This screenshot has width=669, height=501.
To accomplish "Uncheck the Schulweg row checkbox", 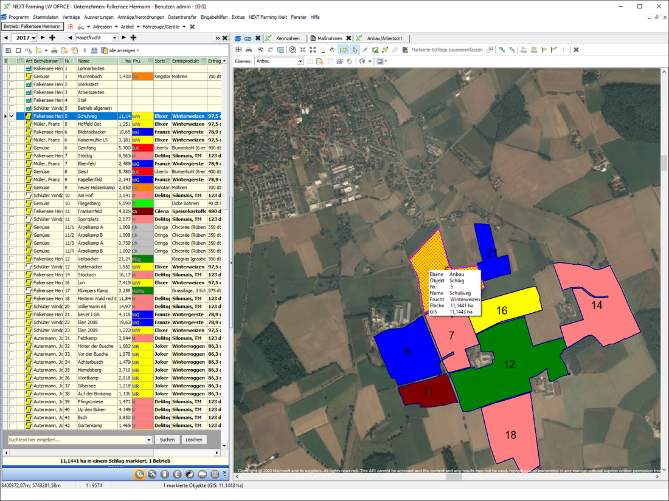I will tap(12, 116).
